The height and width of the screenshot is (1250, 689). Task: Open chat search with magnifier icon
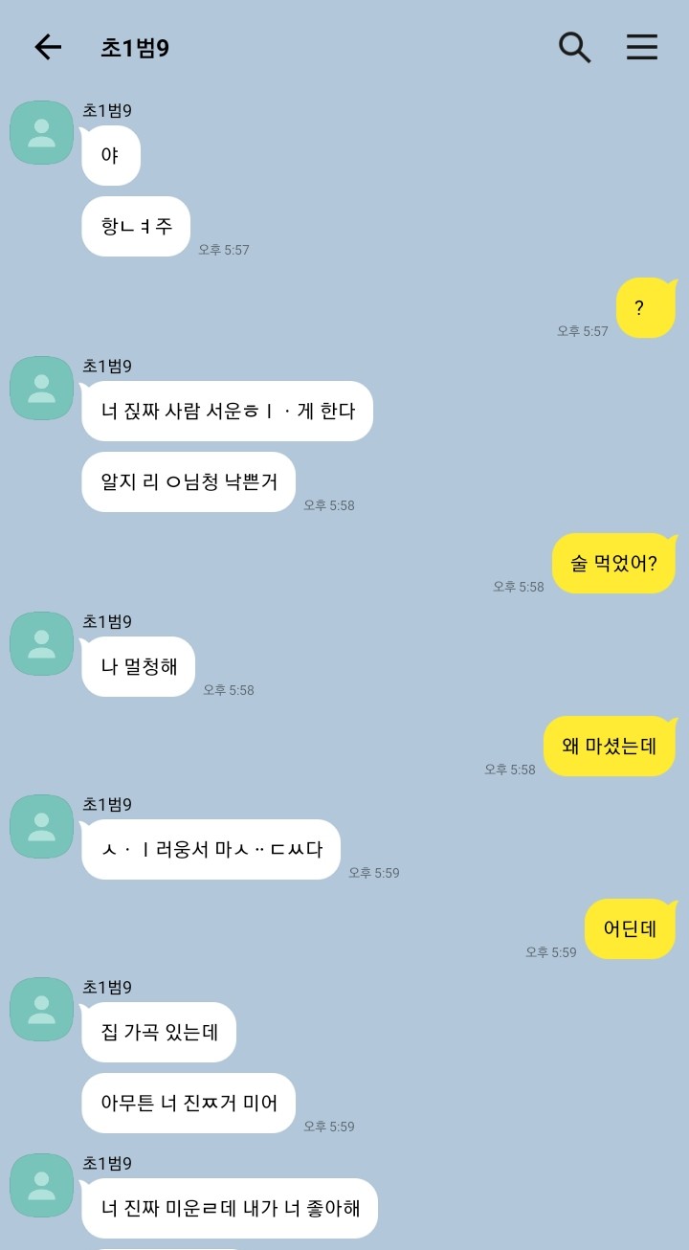tap(574, 47)
